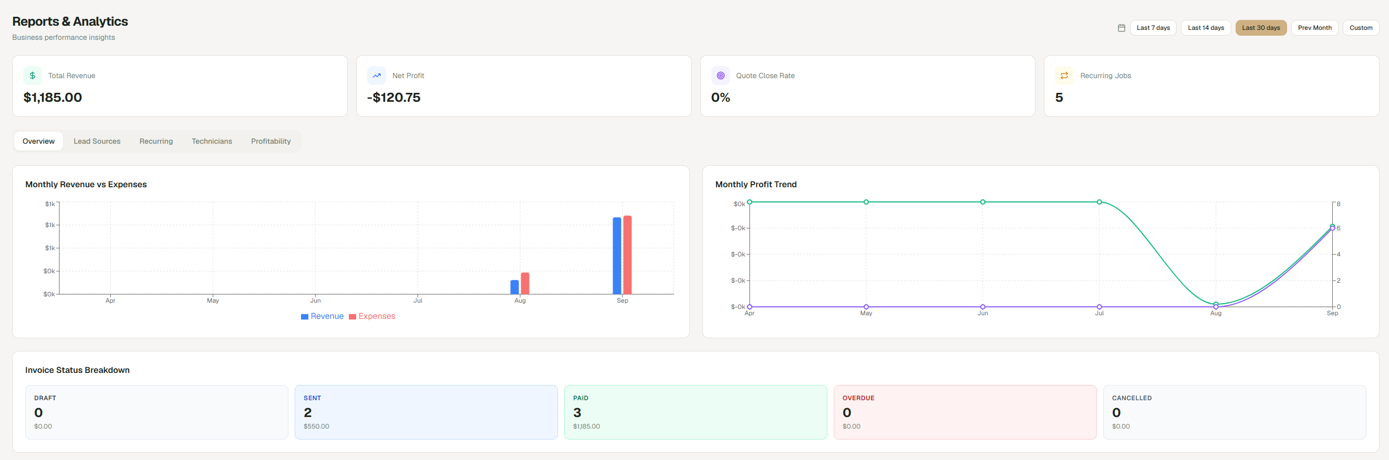
Task: Open the OVERDUE invoice status card
Action: point(965,412)
